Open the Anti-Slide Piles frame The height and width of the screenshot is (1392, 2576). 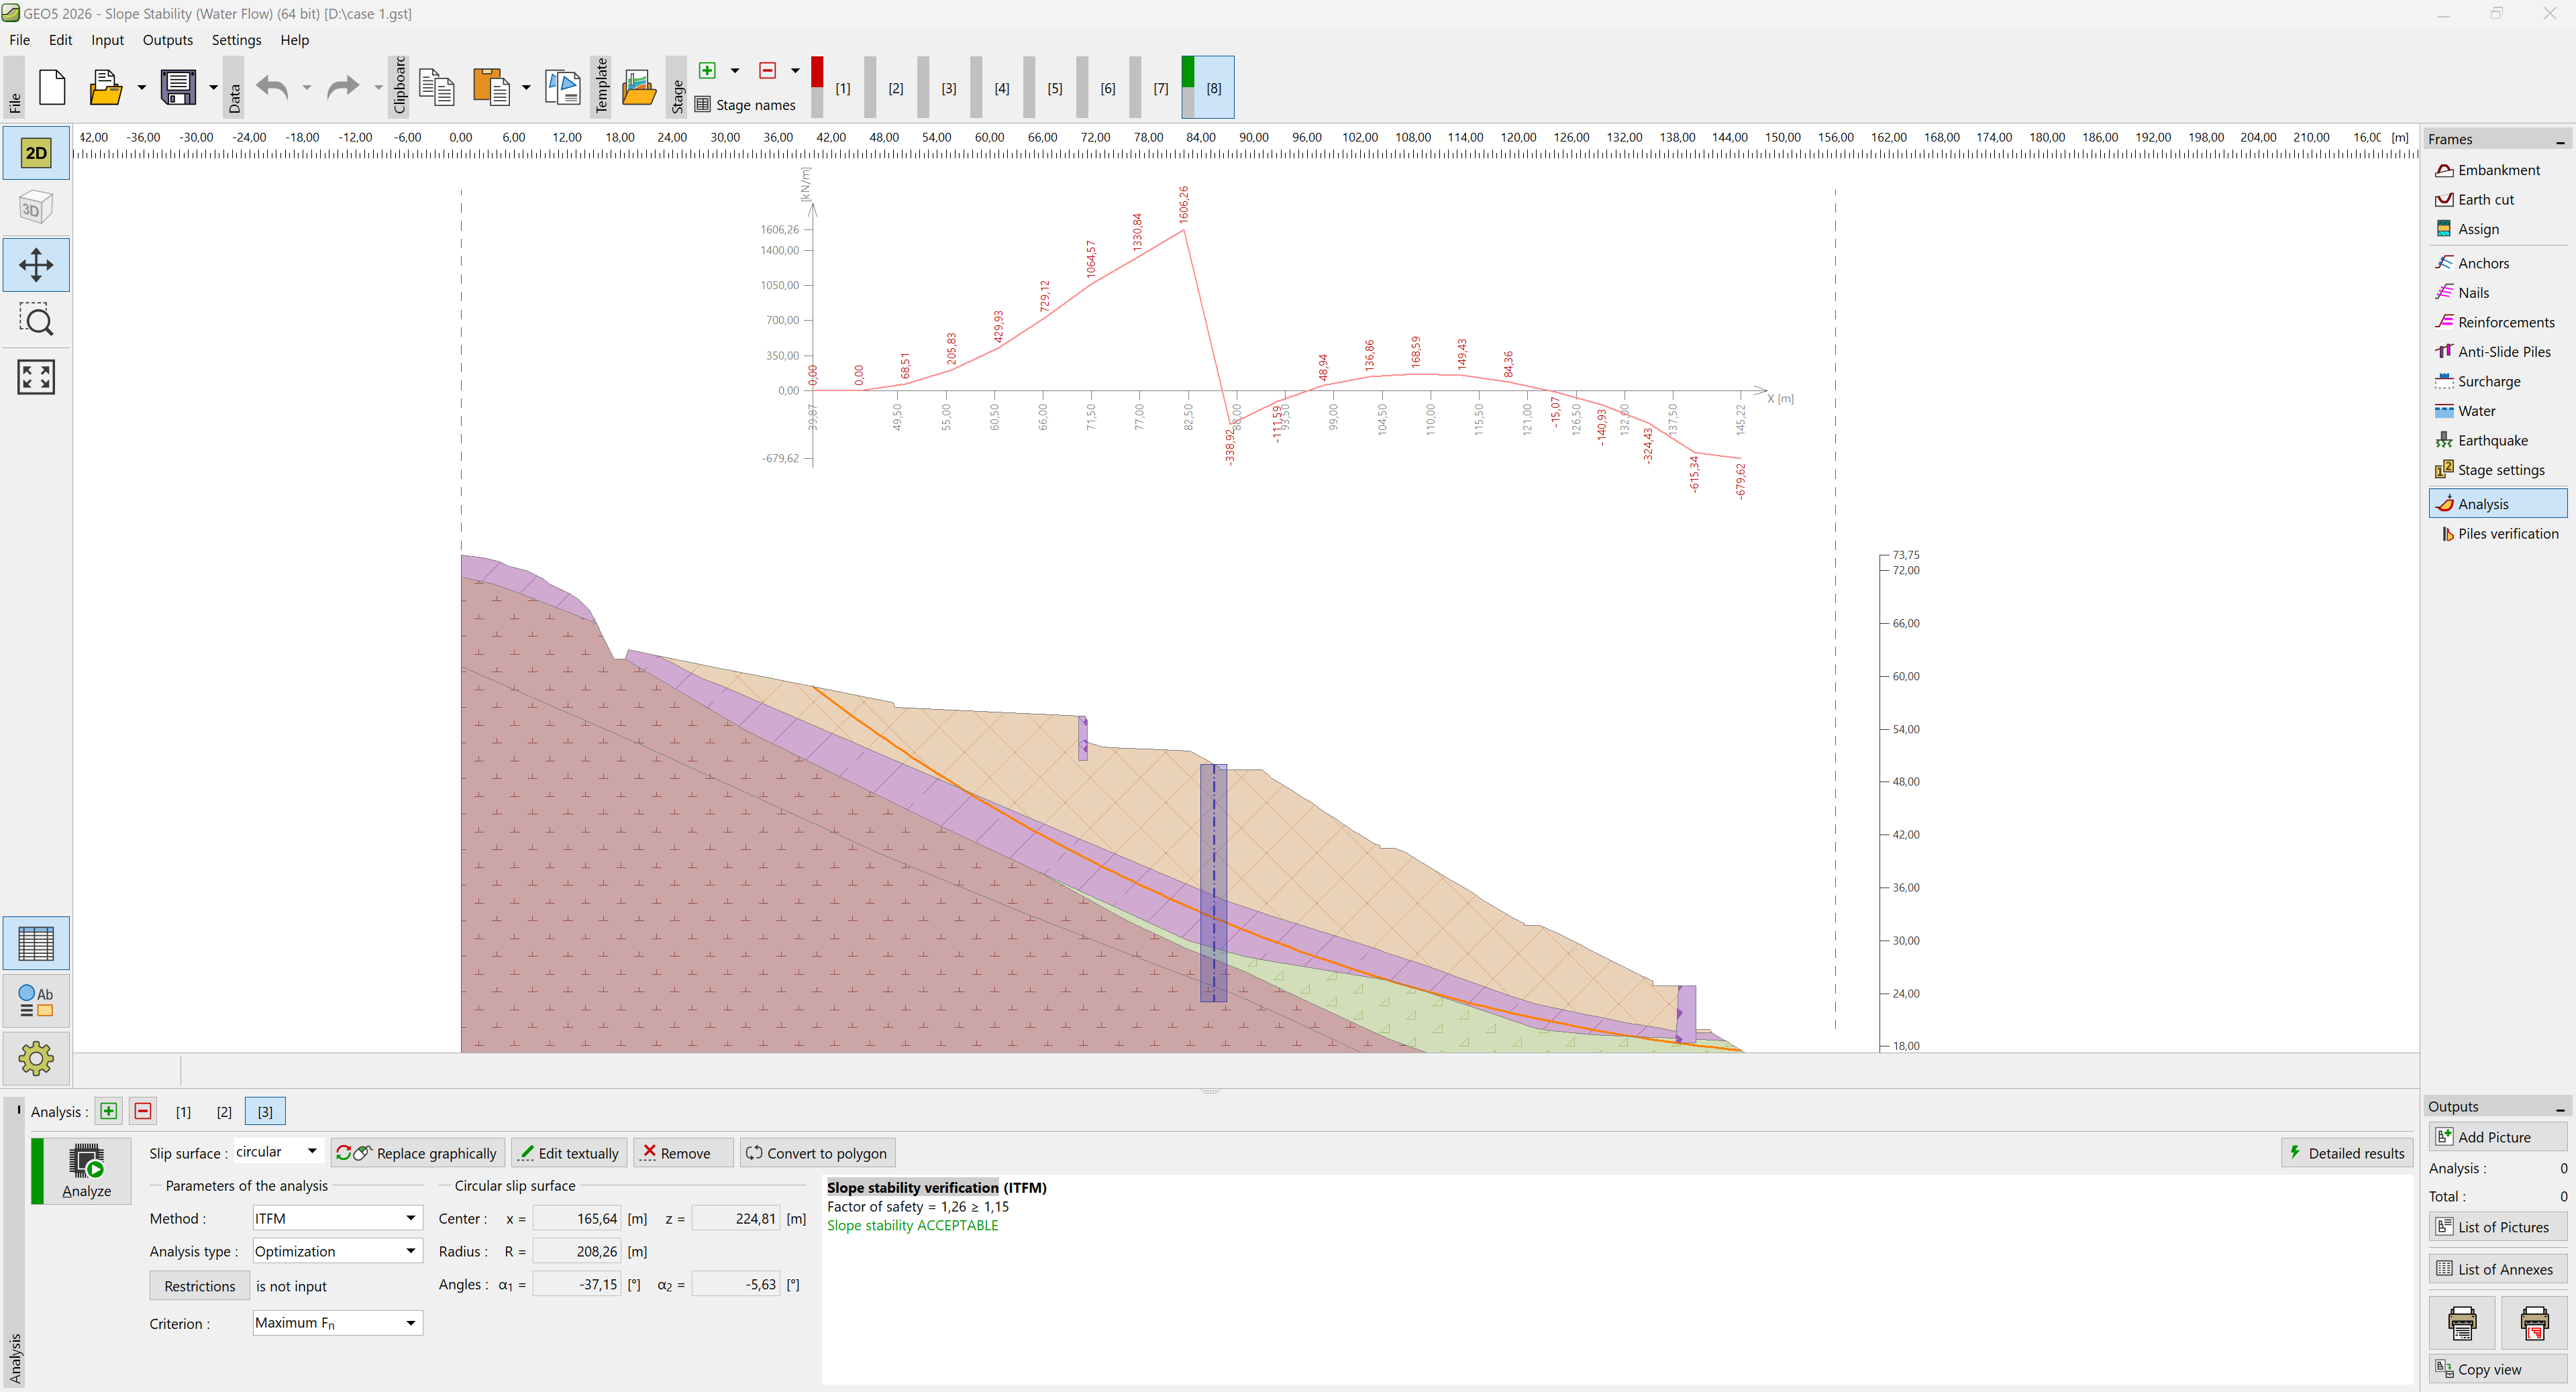(x=2503, y=352)
